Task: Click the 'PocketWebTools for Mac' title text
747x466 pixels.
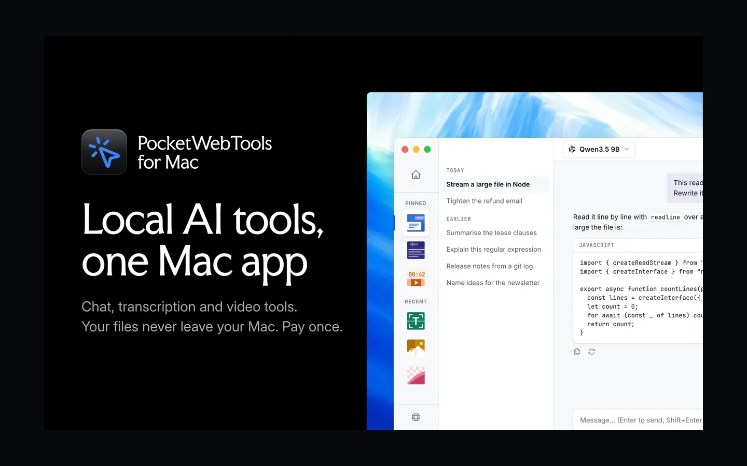Action: click(x=204, y=153)
